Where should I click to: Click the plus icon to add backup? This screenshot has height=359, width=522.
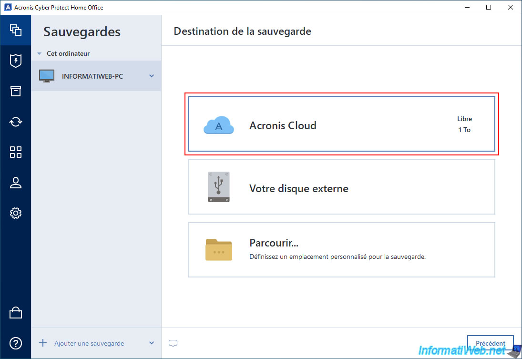pyautogui.click(x=43, y=343)
